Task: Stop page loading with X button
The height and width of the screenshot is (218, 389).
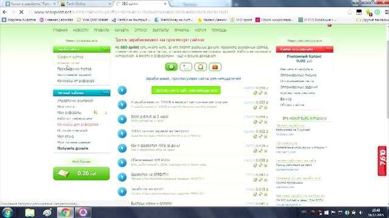Action: point(21,12)
